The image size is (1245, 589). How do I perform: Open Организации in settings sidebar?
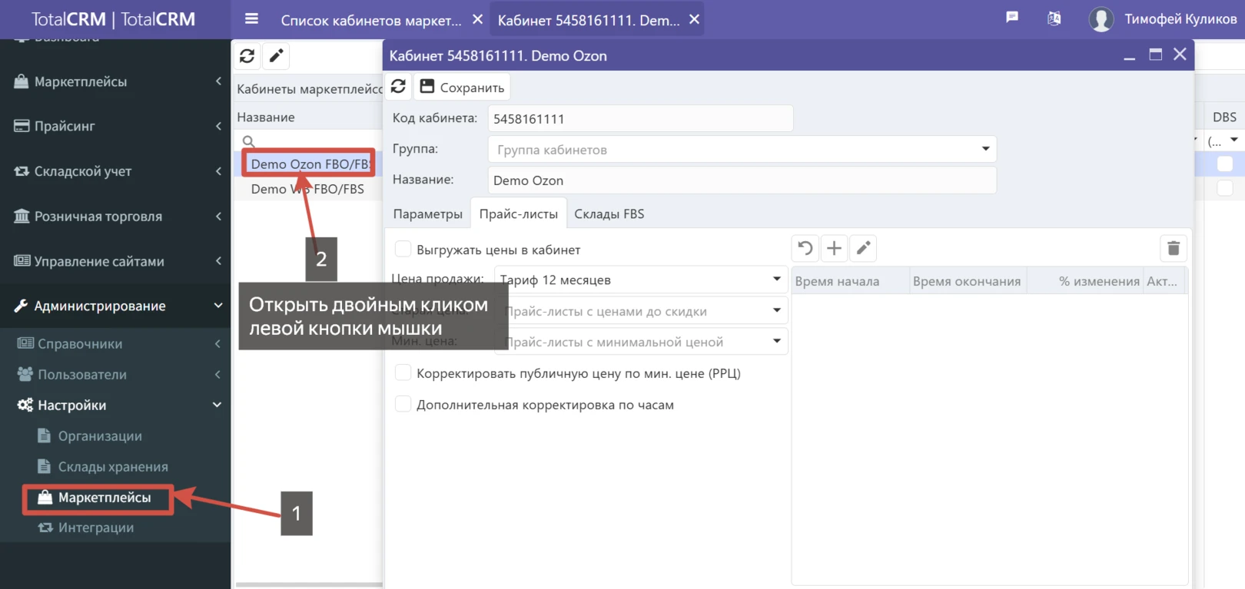tap(100, 436)
